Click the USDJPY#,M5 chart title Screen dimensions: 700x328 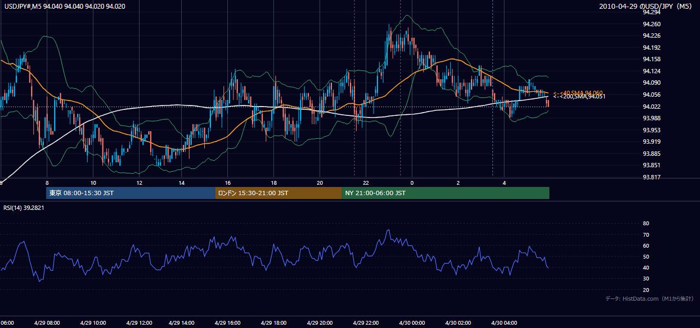[64, 7]
